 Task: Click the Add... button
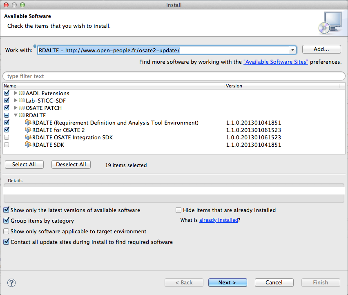click(x=321, y=49)
